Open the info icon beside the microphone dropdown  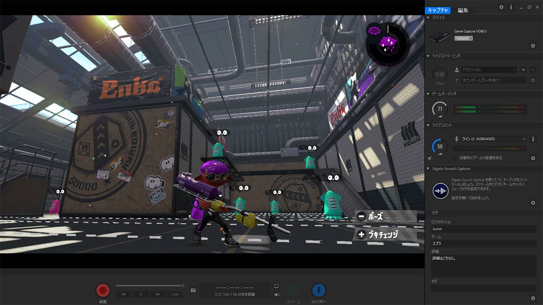533,139
